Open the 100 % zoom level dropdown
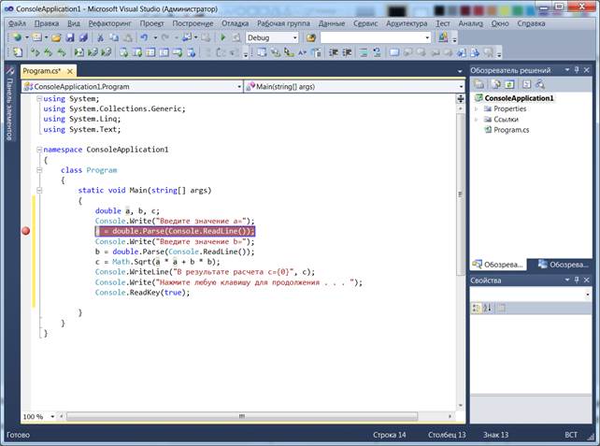The height and width of the screenshot is (446, 600). tap(53, 416)
